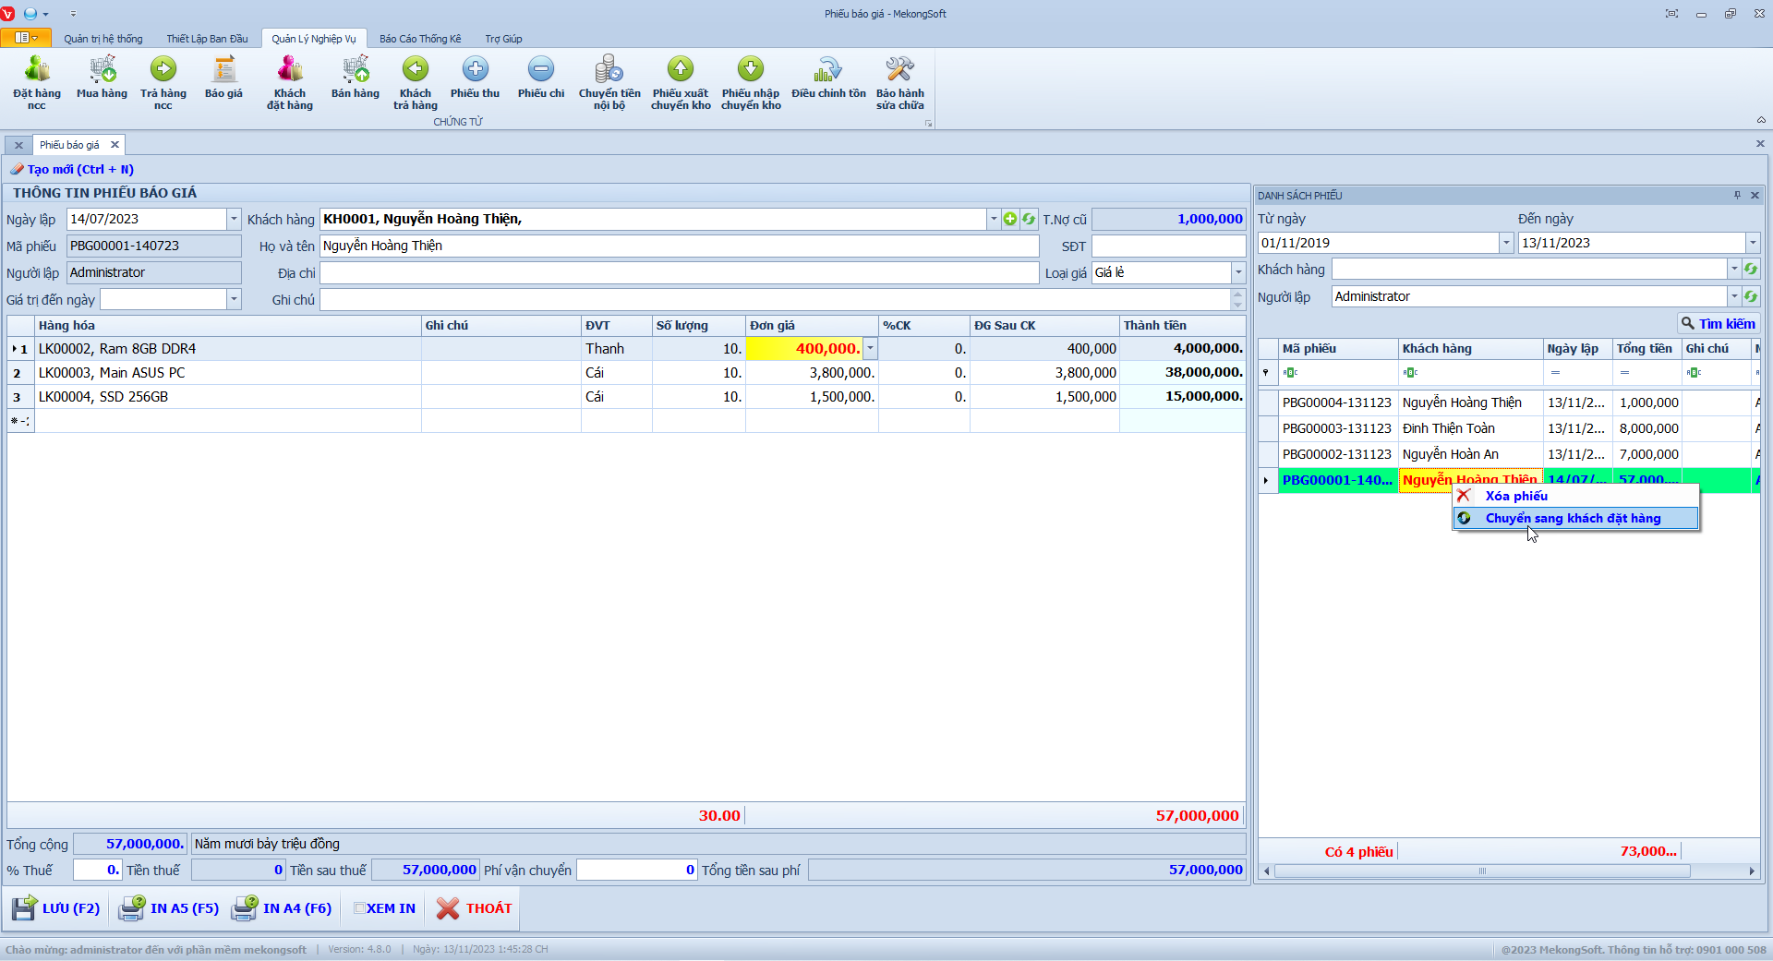Click green add customer plus icon
Image resolution: width=1773 pixels, height=961 pixels.
(x=1010, y=219)
